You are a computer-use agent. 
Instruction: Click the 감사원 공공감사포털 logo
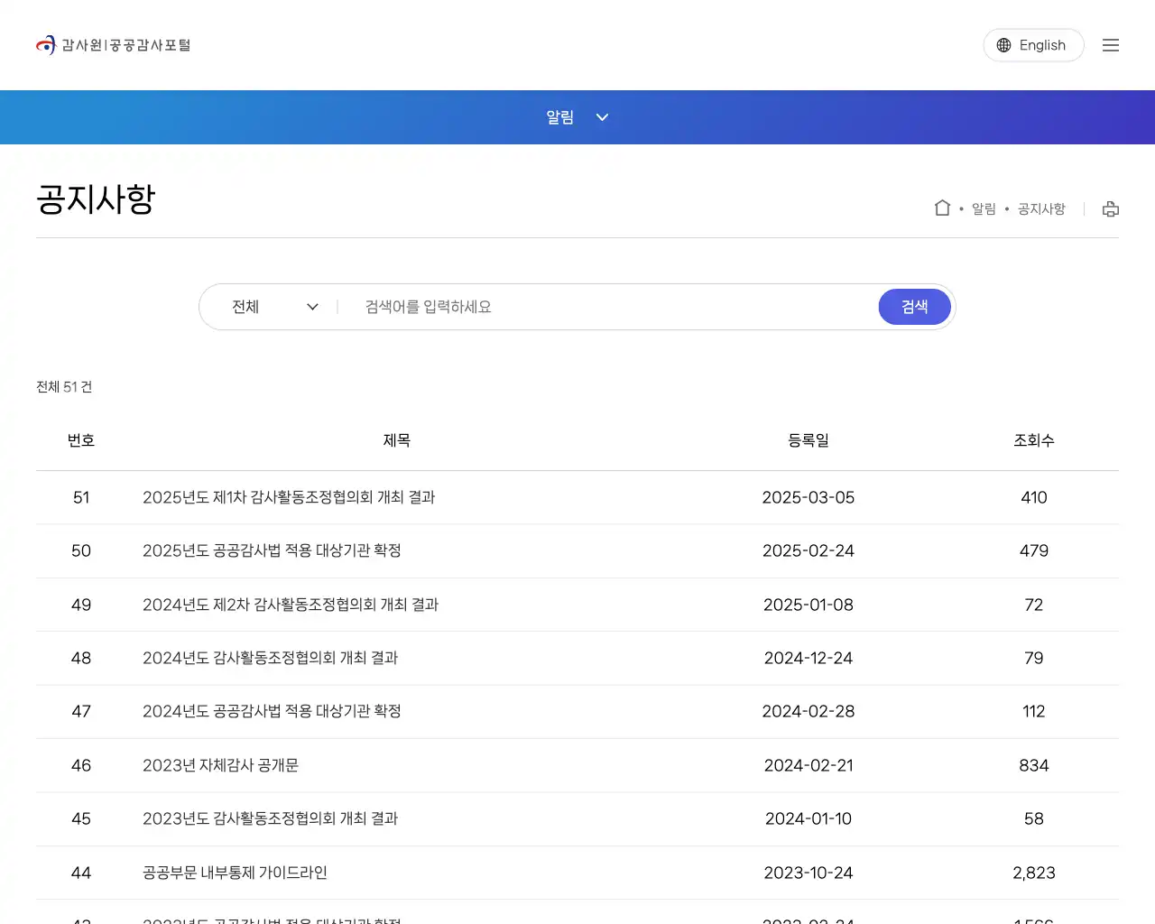tap(113, 44)
